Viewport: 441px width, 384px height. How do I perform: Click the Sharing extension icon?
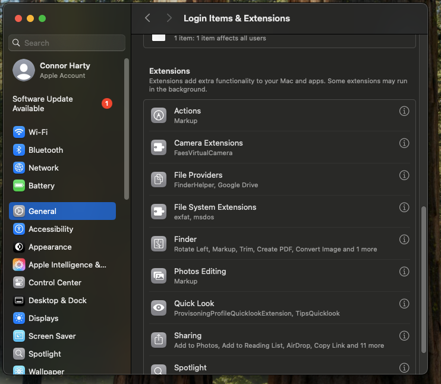tap(159, 340)
